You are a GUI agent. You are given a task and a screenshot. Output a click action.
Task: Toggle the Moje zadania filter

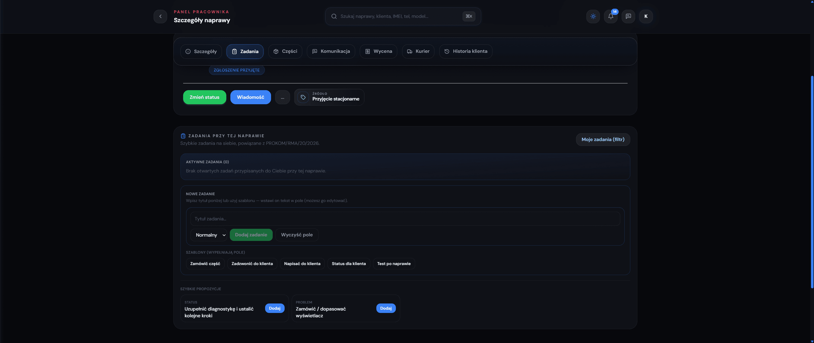pyautogui.click(x=603, y=139)
